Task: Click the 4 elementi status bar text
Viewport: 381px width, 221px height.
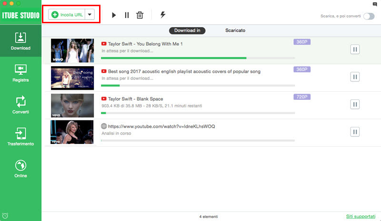Action: [209, 217]
